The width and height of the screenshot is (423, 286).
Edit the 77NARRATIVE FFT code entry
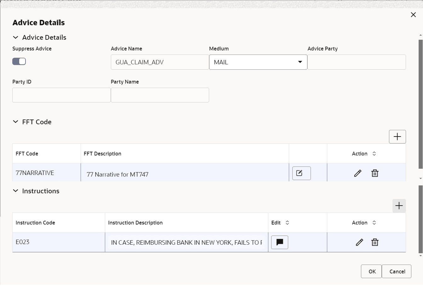357,173
